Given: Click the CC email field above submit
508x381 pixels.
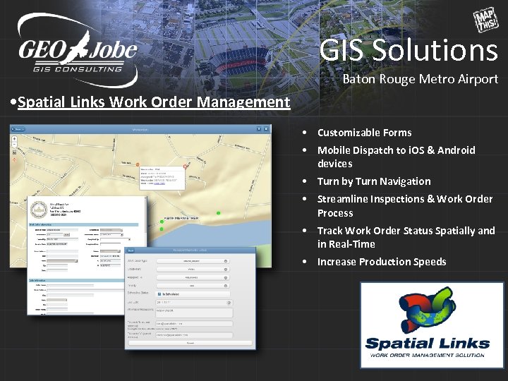Looking at the screenshot, I should point(194,335).
